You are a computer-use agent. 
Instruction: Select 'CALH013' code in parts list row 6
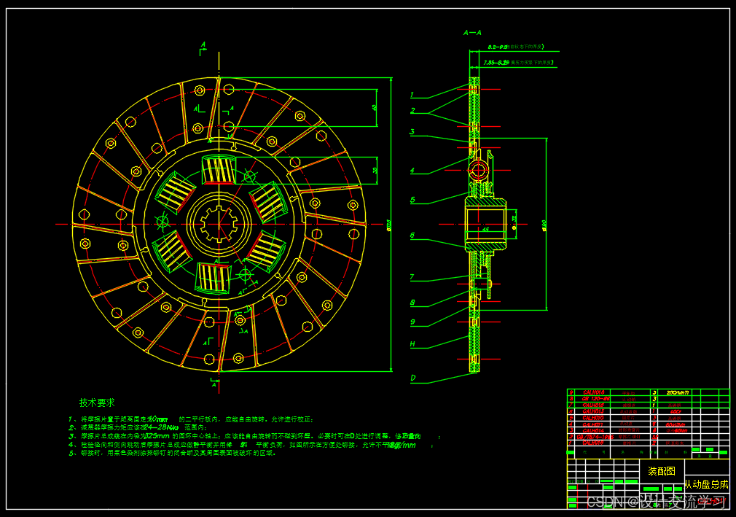click(593, 411)
